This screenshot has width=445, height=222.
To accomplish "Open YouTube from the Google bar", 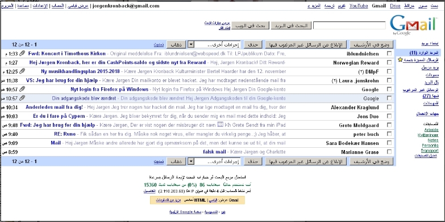I will 359,6.
